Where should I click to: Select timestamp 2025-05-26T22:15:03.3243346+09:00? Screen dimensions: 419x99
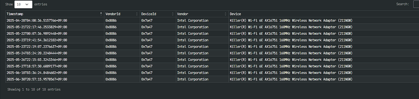[37, 60]
